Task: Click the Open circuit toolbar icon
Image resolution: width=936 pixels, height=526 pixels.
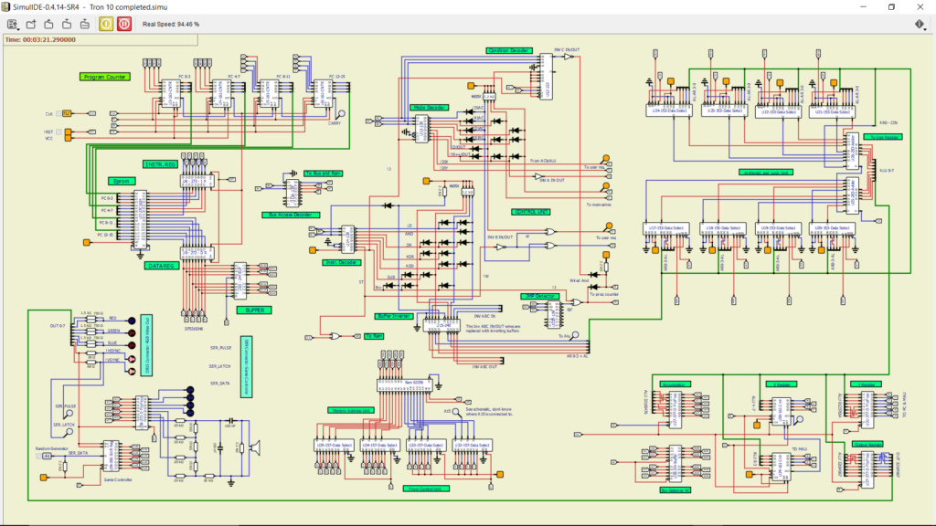Action: pyautogui.click(x=49, y=24)
